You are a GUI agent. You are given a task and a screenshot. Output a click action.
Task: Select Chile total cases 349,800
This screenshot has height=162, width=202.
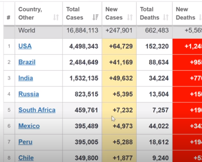[86, 158]
